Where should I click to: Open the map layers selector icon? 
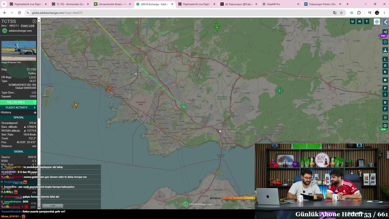point(377,22)
